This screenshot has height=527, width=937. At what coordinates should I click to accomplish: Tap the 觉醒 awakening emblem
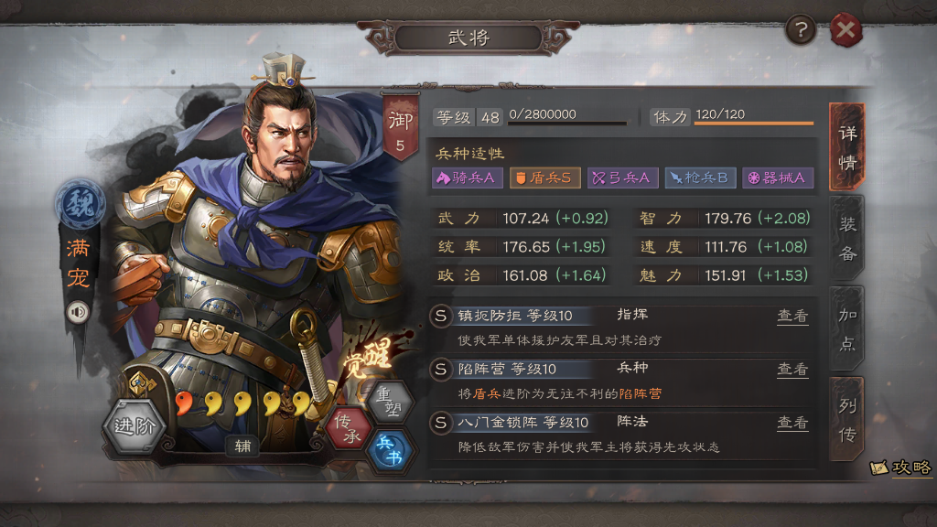(x=368, y=358)
